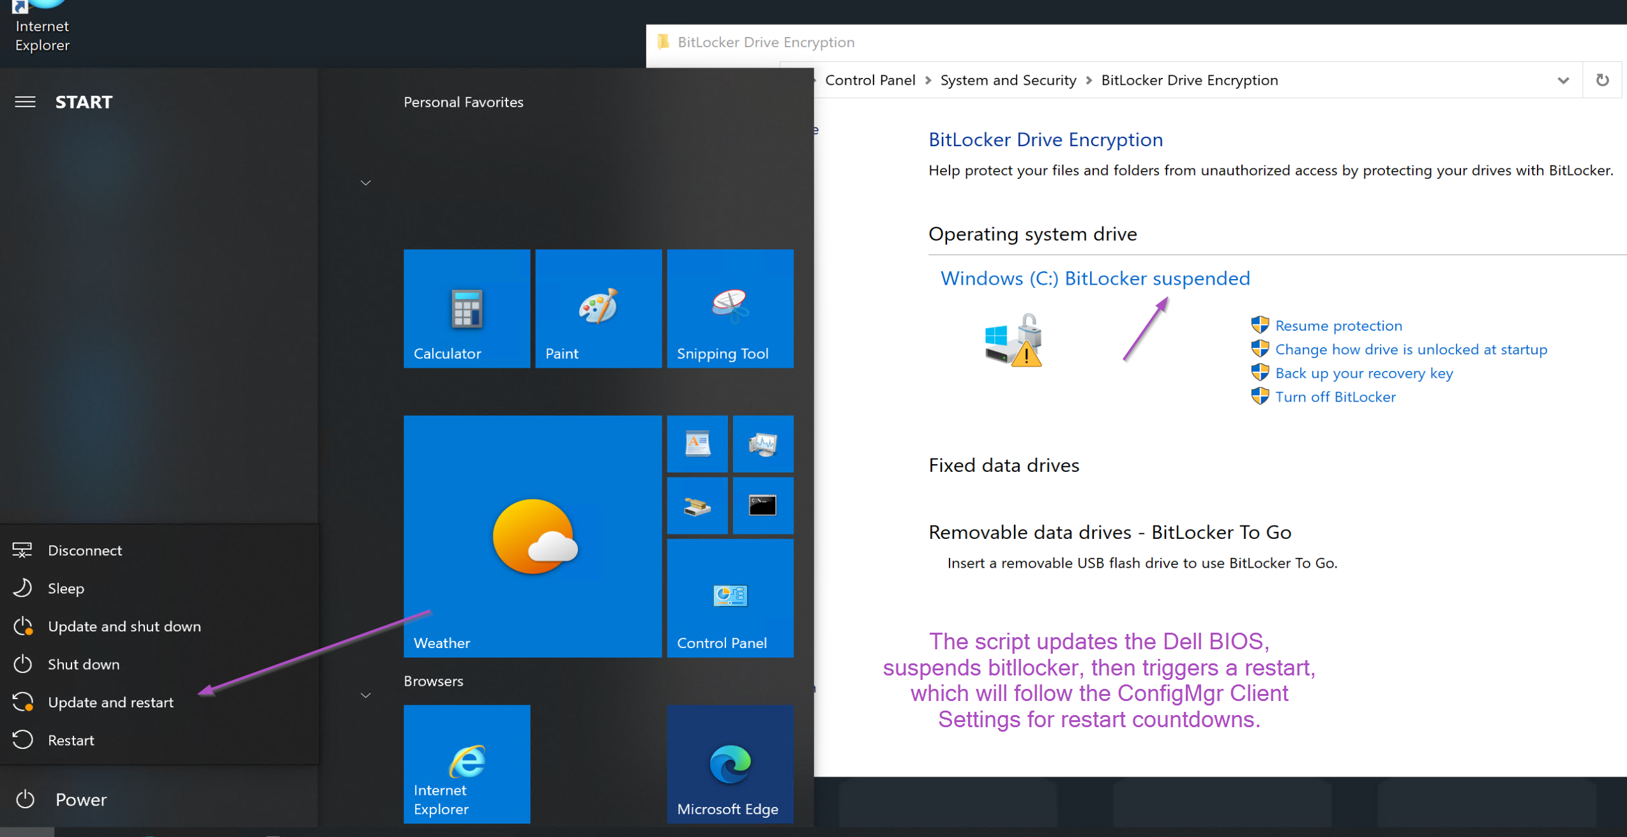Viewport: 1627px width, 837px height.
Task: Choose Sleep from power menu
Action: coord(66,589)
